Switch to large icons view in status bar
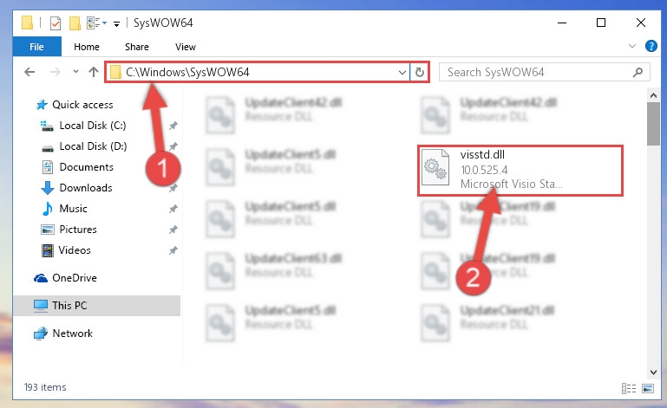The width and height of the screenshot is (667, 408). (x=648, y=388)
